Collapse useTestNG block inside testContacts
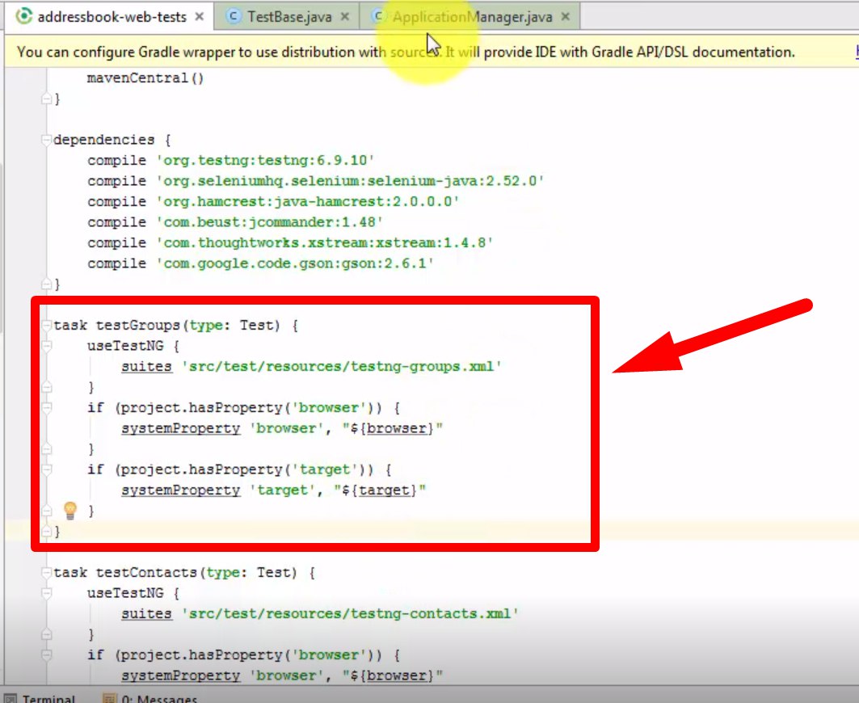 [x=47, y=593]
